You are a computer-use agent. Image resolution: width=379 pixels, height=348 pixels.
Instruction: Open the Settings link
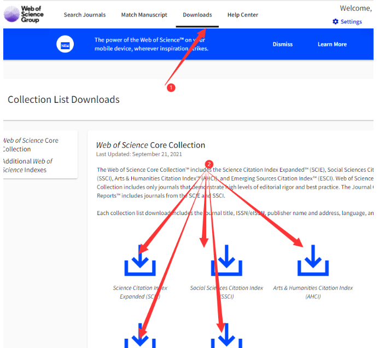pyautogui.click(x=351, y=22)
